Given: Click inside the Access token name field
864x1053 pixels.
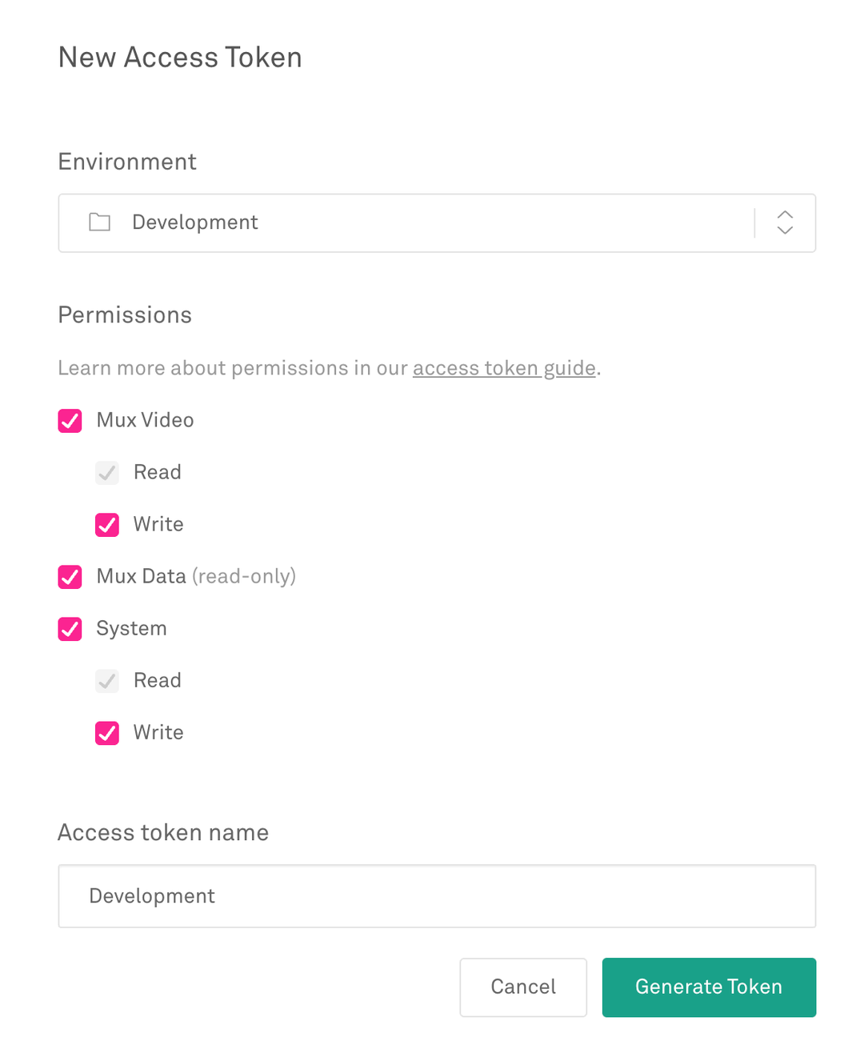Looking at the screenshot, I should tap(437, 896).
